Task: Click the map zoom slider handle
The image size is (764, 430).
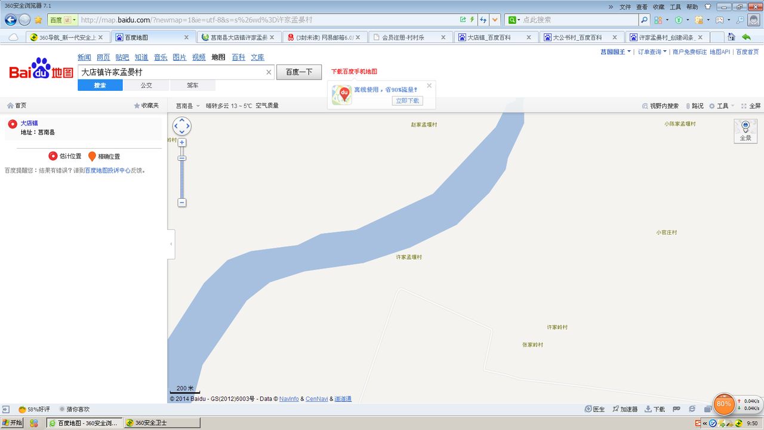Action: pos(182,158)
